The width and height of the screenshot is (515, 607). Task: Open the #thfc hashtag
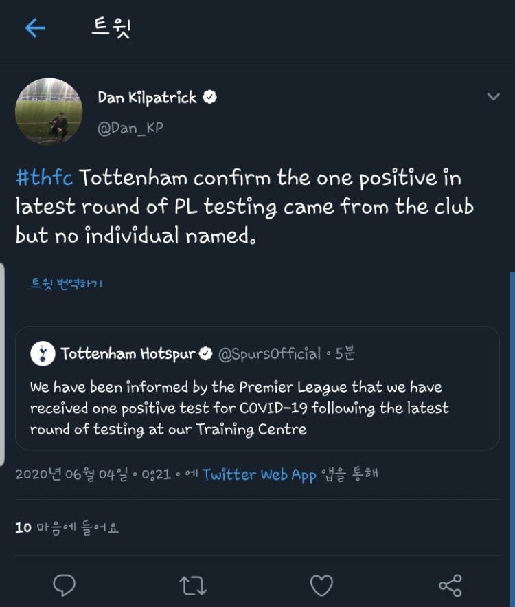[x=44, y=178]
